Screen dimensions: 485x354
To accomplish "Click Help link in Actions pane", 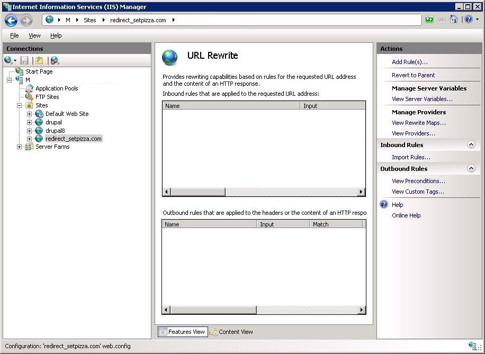I will 398,205.
